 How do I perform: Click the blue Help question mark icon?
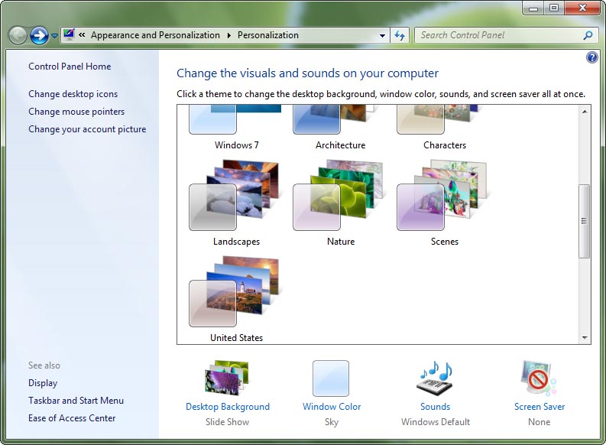pos(591,57)
